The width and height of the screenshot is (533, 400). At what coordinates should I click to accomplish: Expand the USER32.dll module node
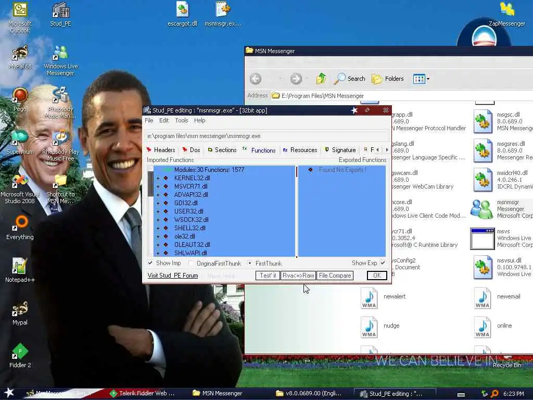pyautogui.click(x=158, y=211)
